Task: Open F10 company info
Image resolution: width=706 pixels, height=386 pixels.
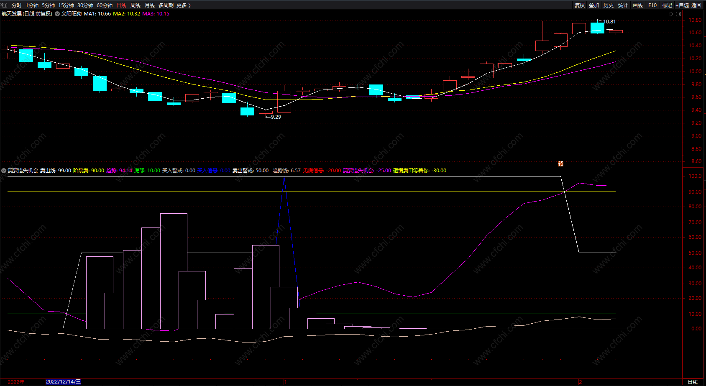Action: 652,5
